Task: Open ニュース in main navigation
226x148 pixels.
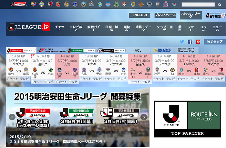Action: point(217,28)
